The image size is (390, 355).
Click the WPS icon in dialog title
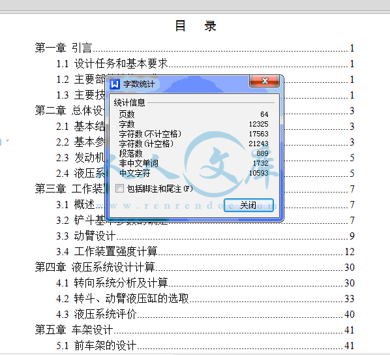[x=115, y=84]
